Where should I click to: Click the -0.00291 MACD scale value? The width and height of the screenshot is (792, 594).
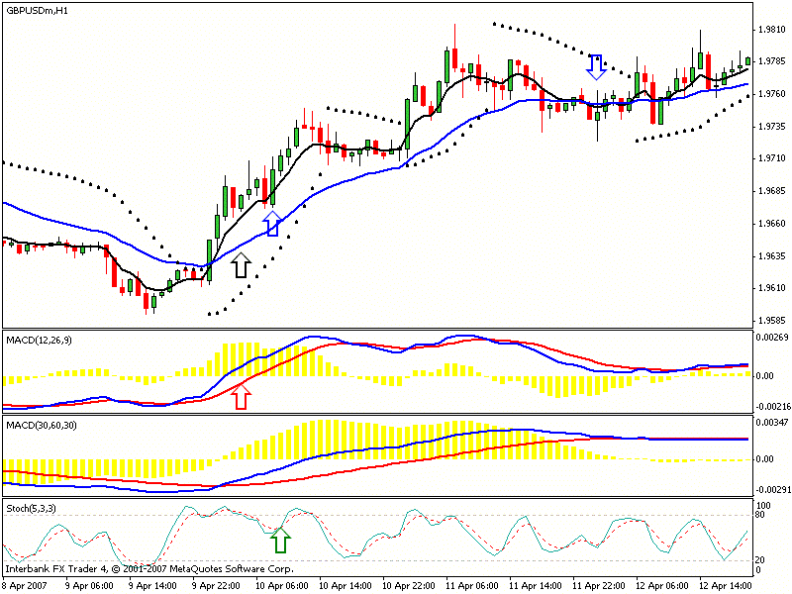pos(773,489)
